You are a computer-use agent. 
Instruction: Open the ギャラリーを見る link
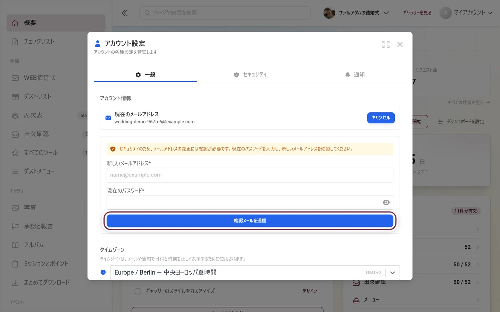pyautogui.click(x=417, y=13)
